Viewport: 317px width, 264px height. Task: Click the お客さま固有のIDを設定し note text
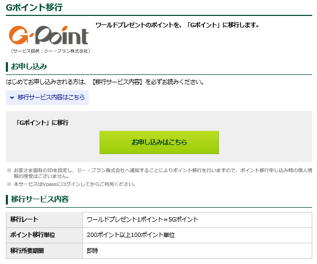pos(163,173)
